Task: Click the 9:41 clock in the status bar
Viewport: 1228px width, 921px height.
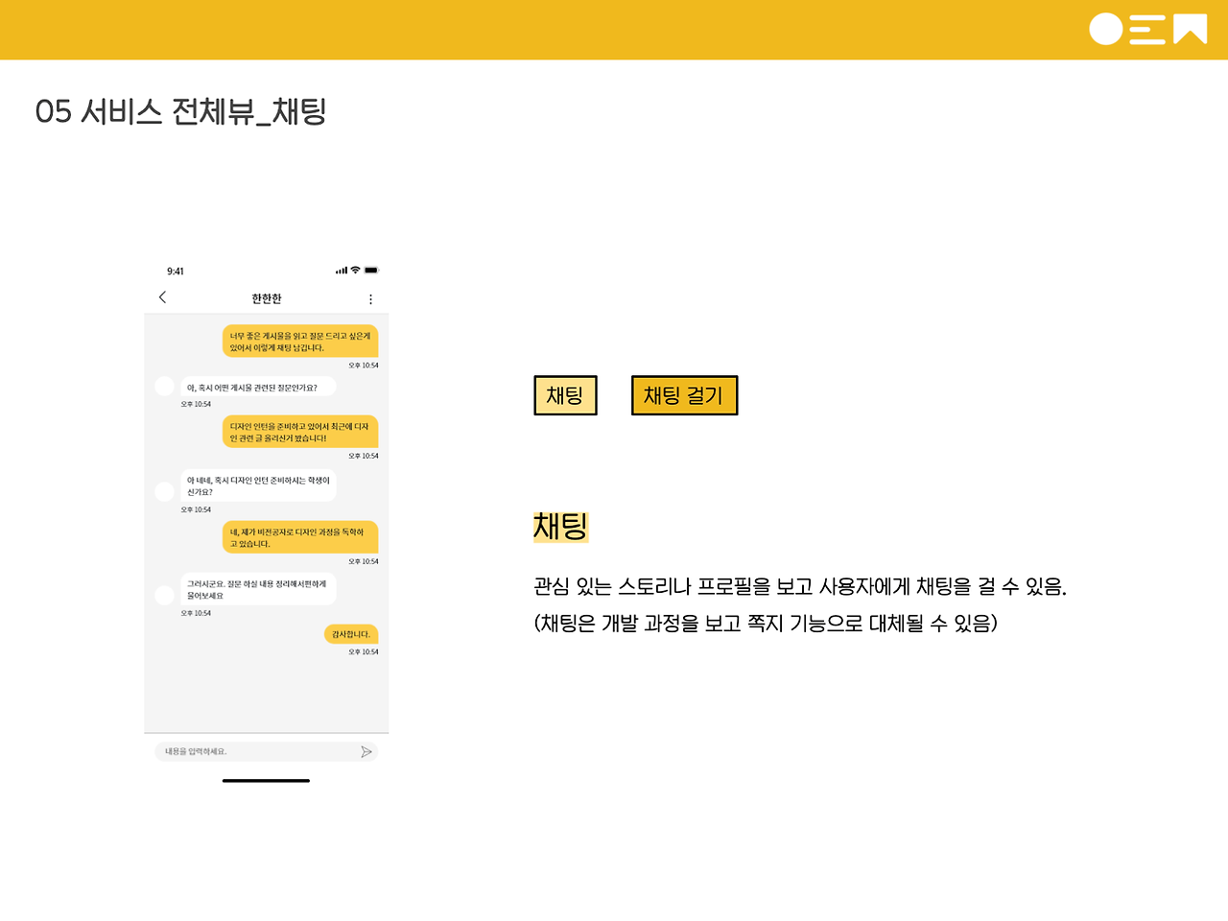Action: 176,271
